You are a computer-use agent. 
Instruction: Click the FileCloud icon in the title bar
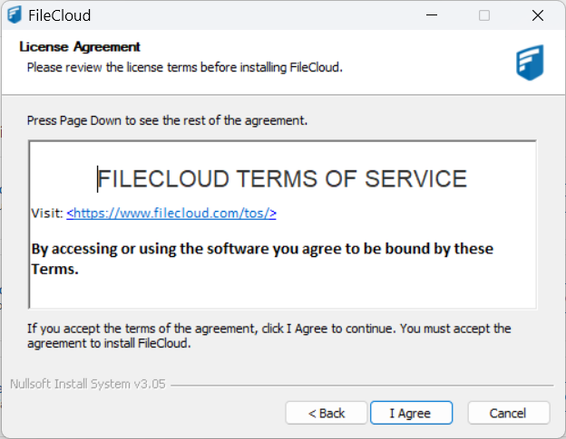(14, 15)
